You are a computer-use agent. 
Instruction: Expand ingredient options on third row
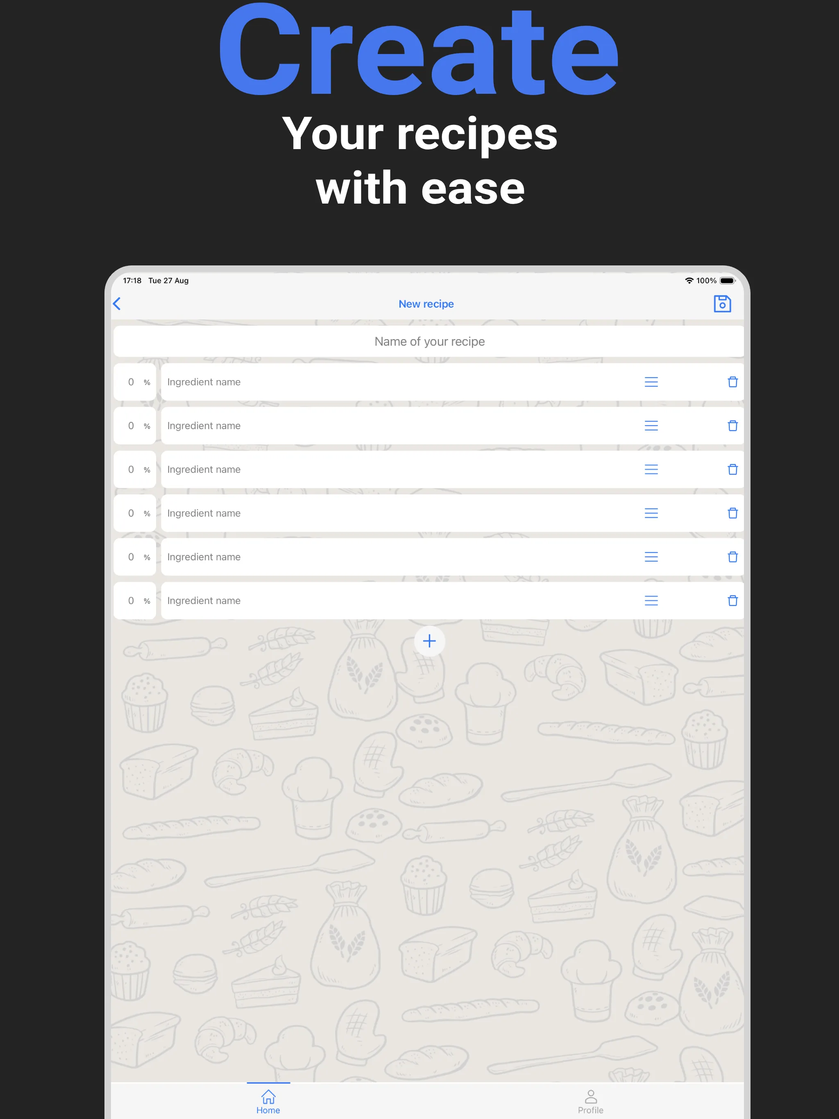[x=652, y=469]
